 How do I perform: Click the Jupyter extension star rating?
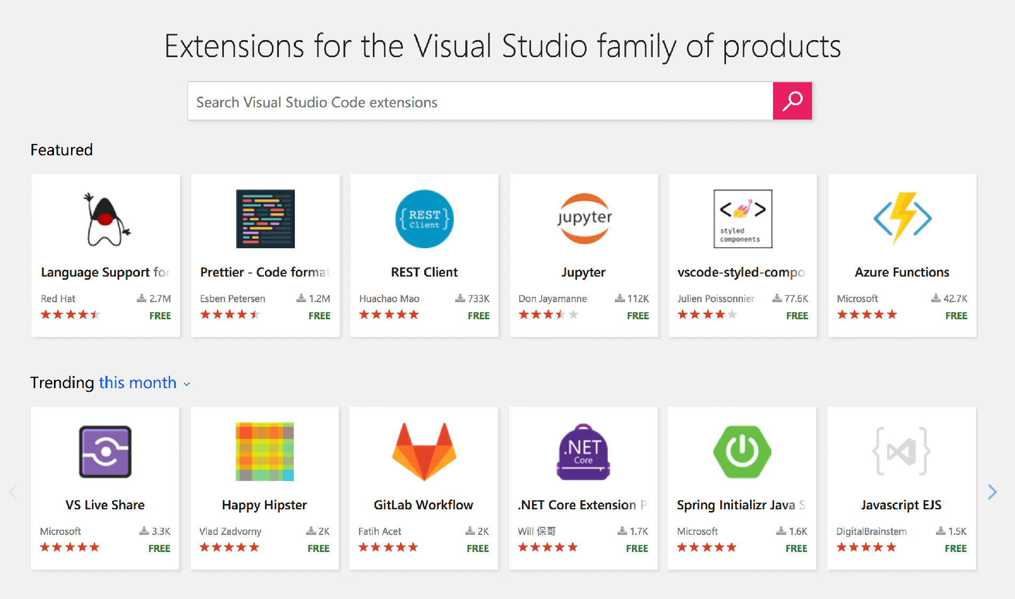(548, 315)
